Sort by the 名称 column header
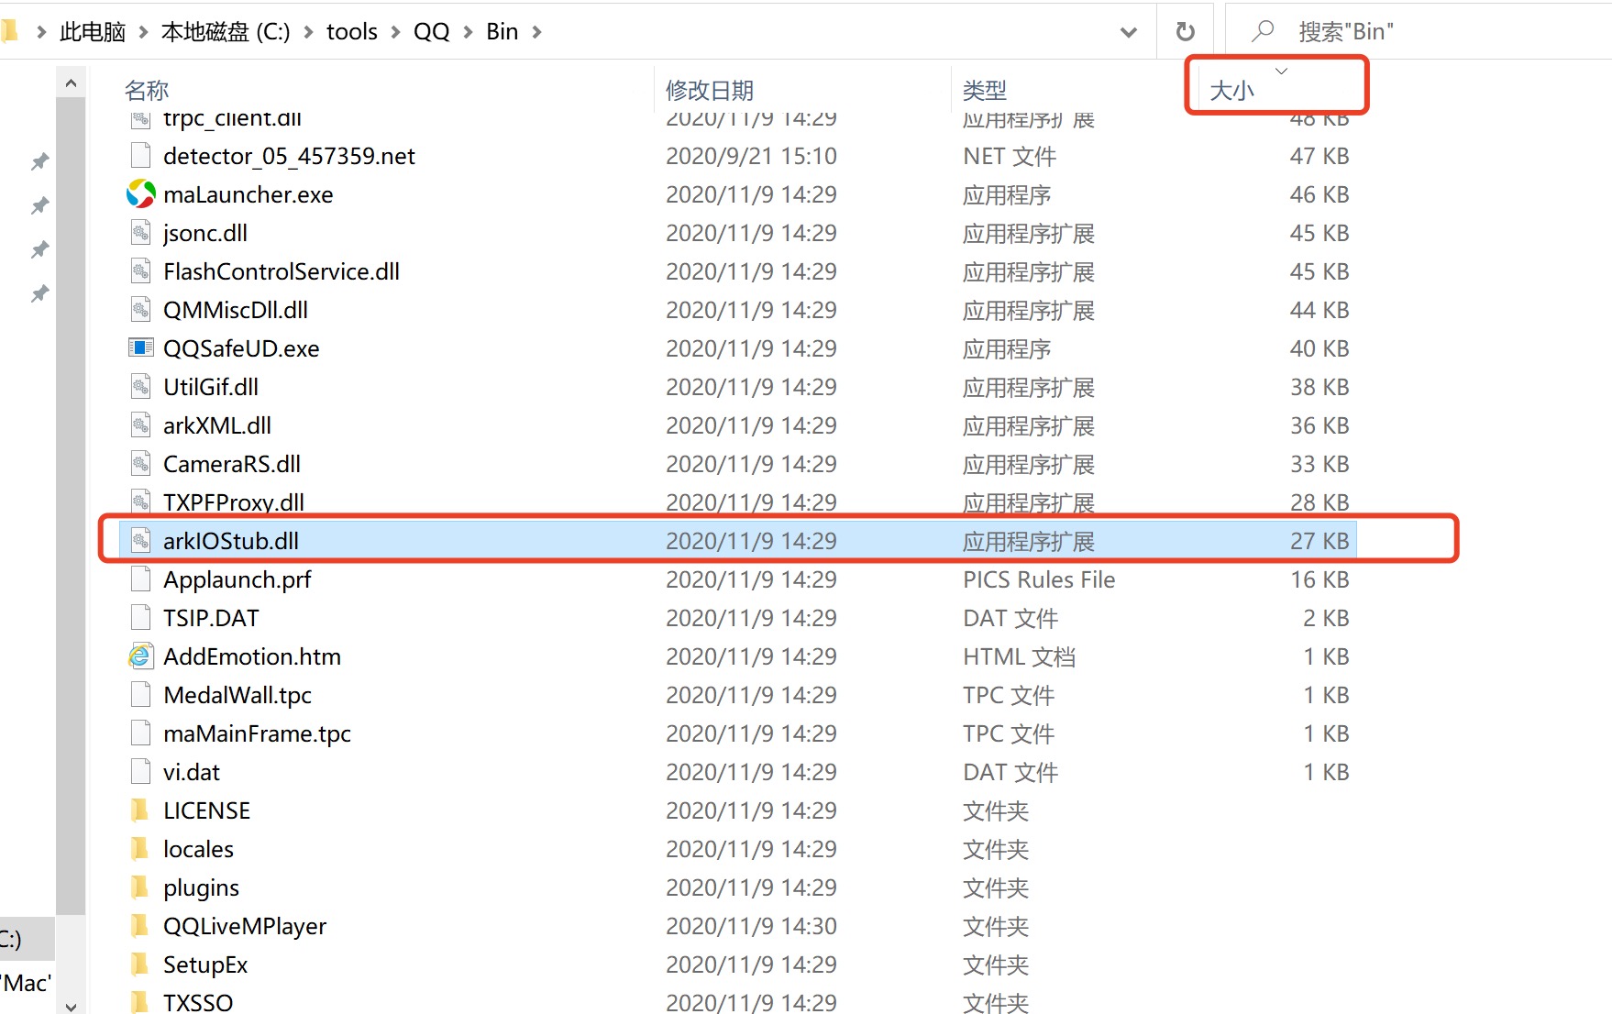This screenshot has height=1014, width=1612. tap(147, 90)
